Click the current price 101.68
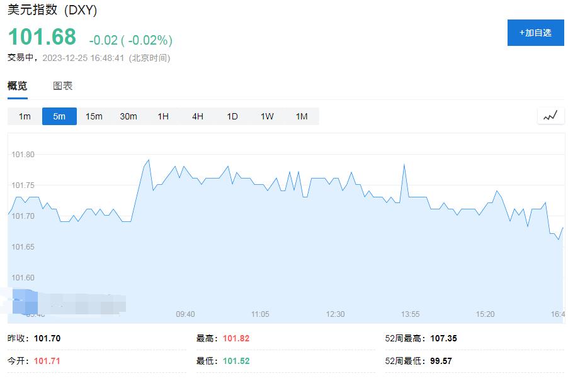Viewport: 568px width, 386px height. click(x=42, y=37)
